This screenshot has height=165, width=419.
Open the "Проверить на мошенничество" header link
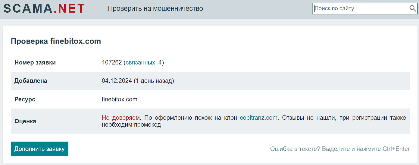click(x=155, y=9)
